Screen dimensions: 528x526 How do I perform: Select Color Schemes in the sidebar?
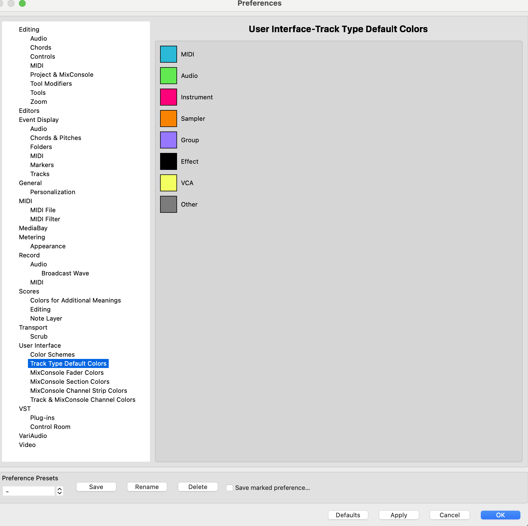(52, 354)
